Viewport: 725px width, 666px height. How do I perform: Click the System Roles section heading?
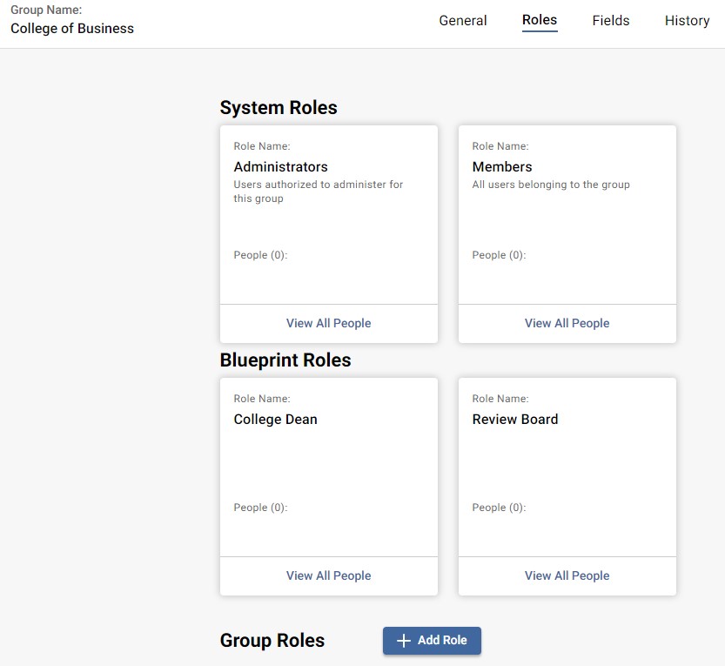pos(278,107)
